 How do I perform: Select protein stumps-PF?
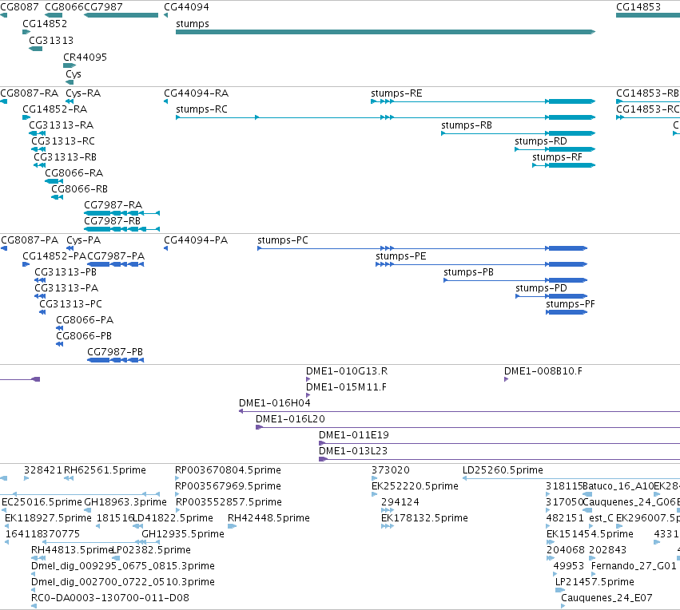coord(567,312)
